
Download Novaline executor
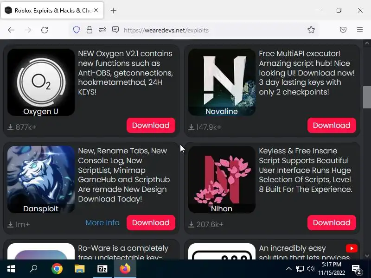332,125
